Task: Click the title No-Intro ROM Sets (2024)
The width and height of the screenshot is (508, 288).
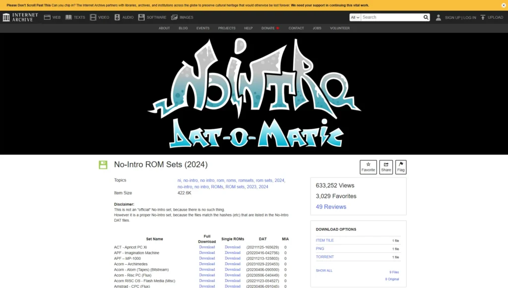Action: point(161,165)
